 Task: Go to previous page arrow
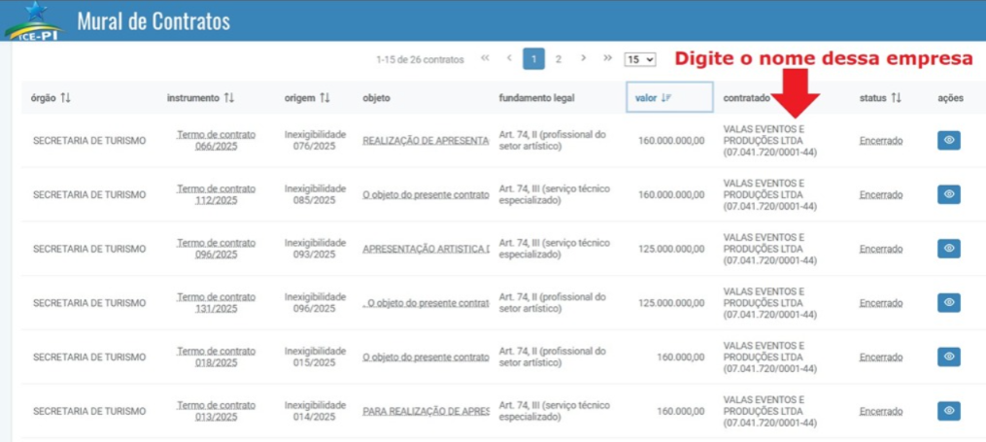tap(509, 58)
